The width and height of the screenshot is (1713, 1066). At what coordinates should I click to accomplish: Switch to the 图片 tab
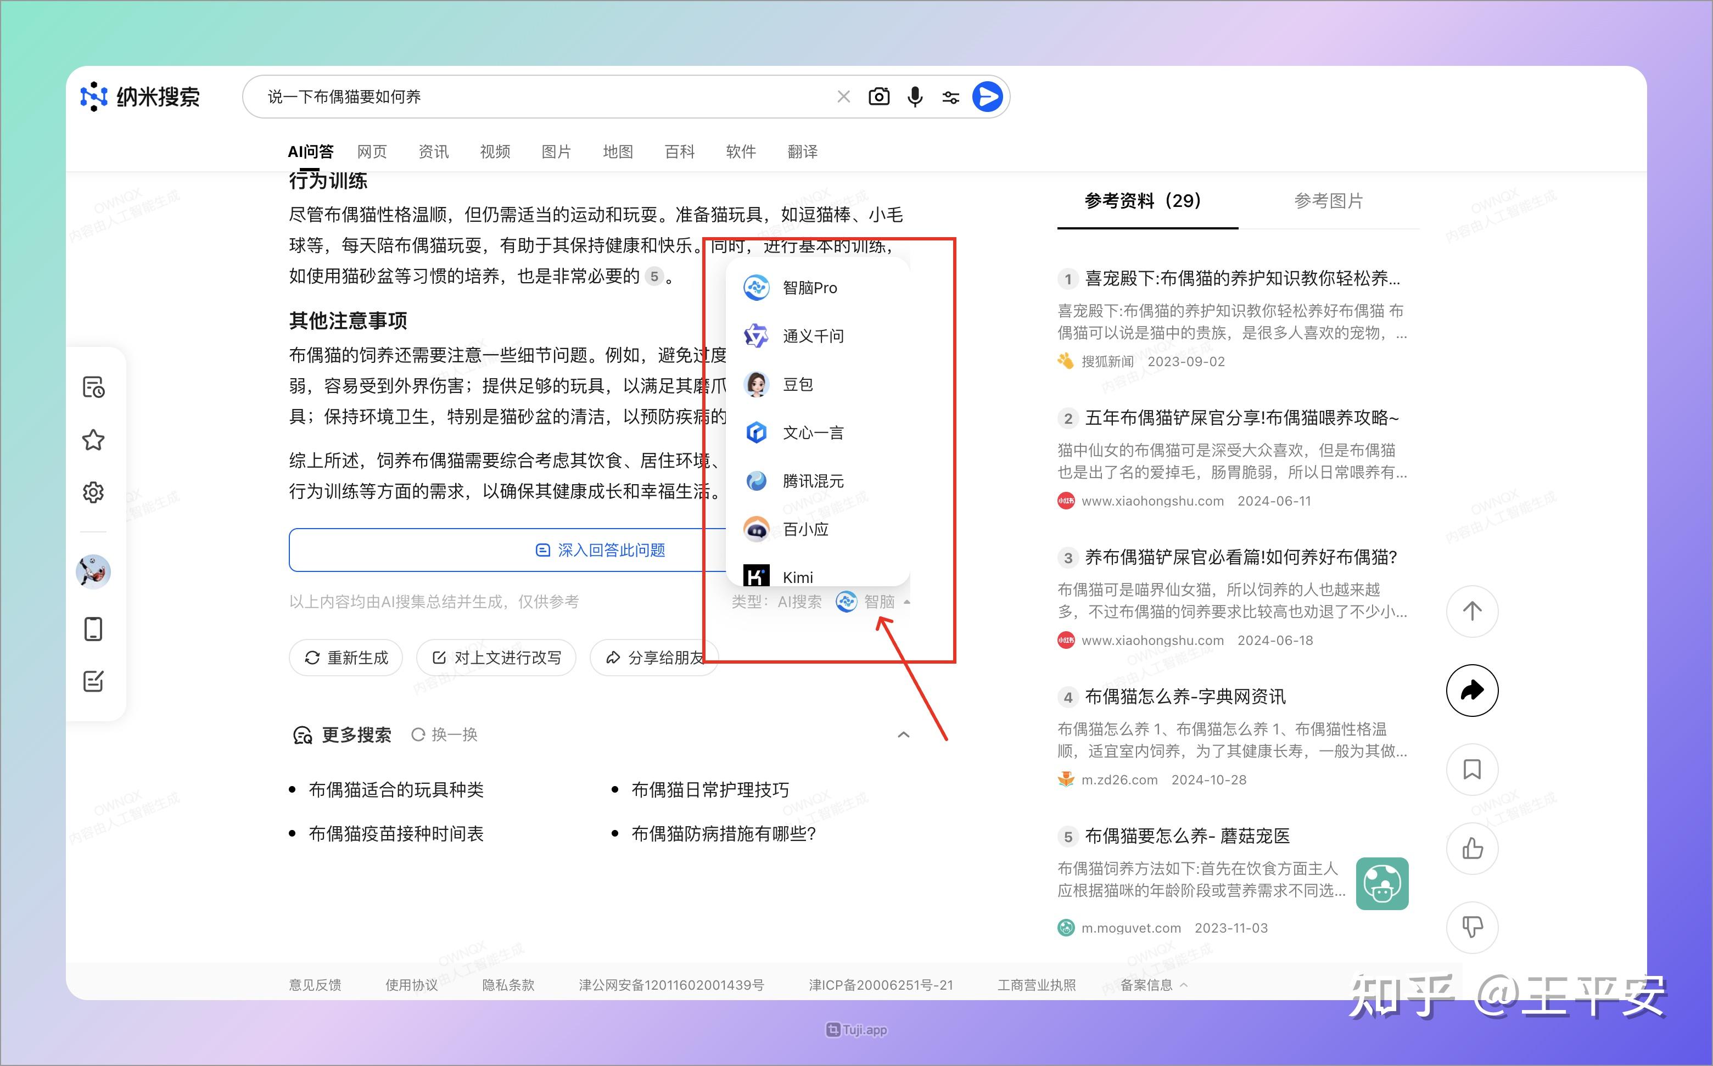(x=556, y=152)
